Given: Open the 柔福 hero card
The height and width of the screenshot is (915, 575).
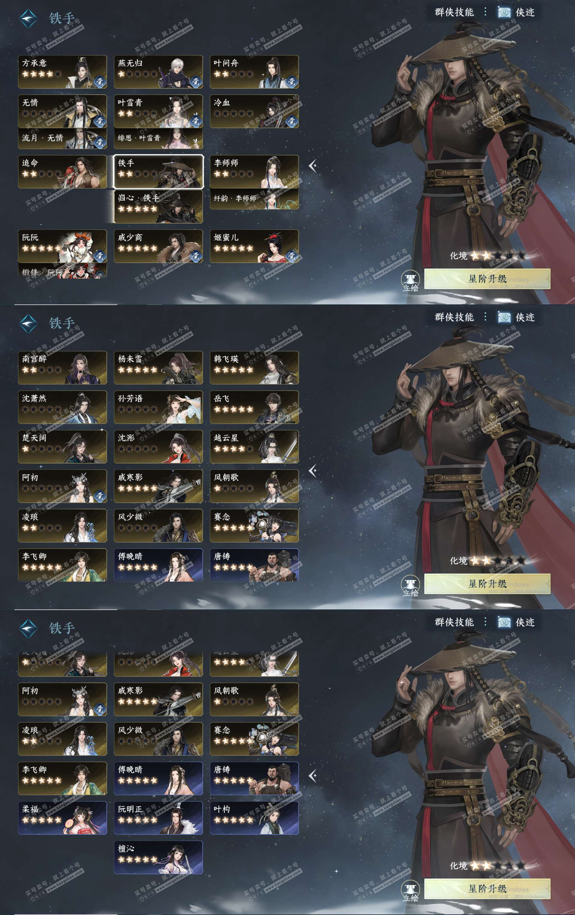Looking at the screenshot, I should click(62, 818).
